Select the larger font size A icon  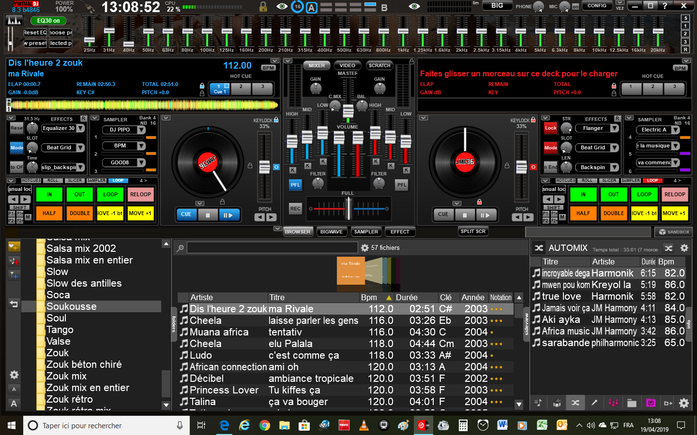tap(14, 403)
